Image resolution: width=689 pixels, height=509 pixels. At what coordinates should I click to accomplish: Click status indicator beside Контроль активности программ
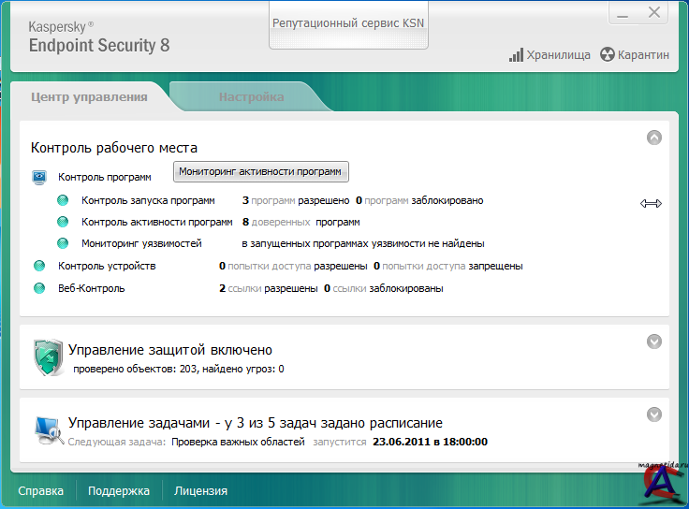63,222
